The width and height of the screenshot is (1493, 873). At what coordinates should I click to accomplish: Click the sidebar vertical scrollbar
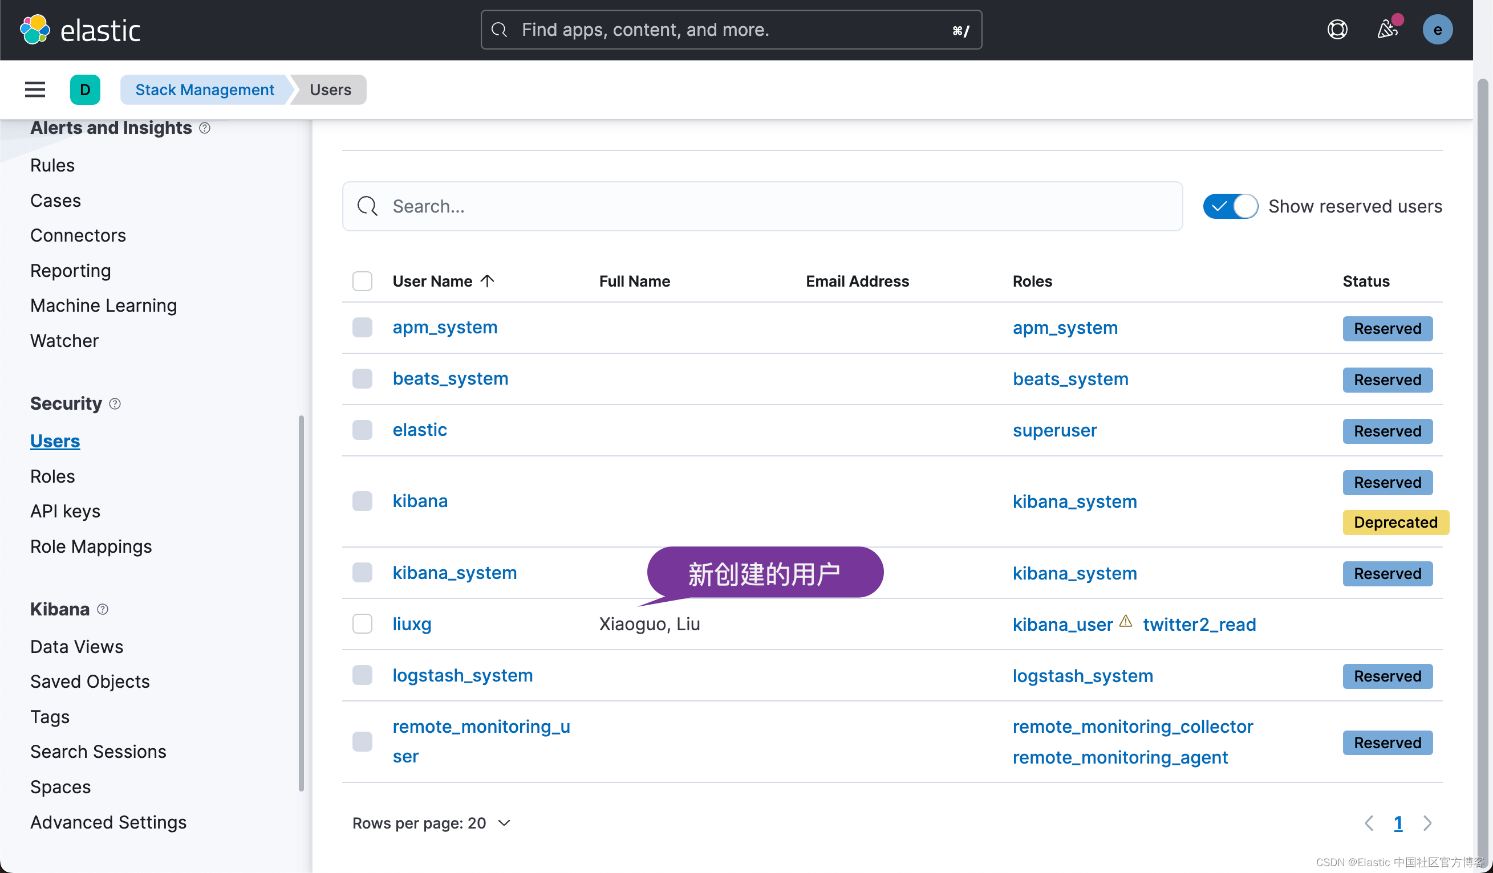point(301,603)
